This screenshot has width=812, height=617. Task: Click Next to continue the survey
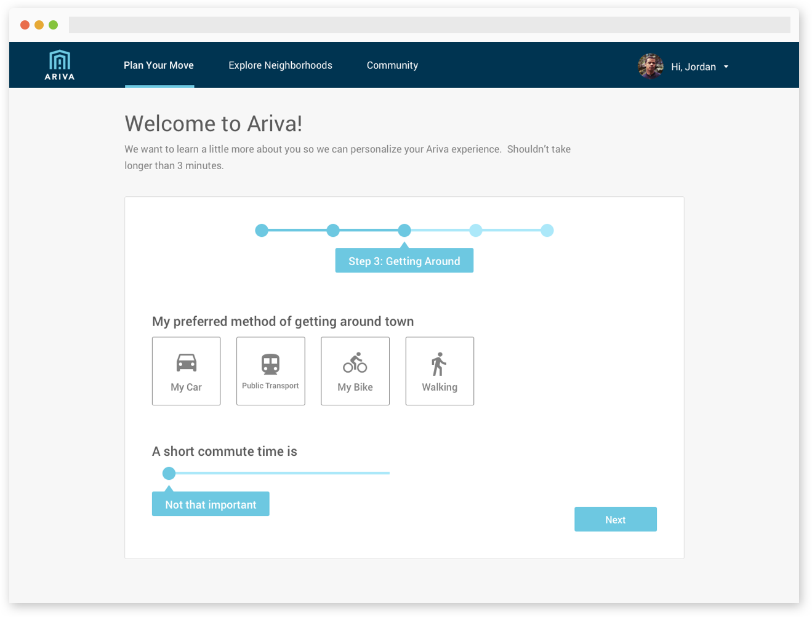click(615, 519)
